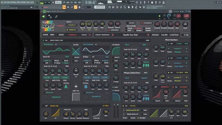Open FL Studio PATTERNS menu
Screen dimensions: 222x125
click(13, 2)
